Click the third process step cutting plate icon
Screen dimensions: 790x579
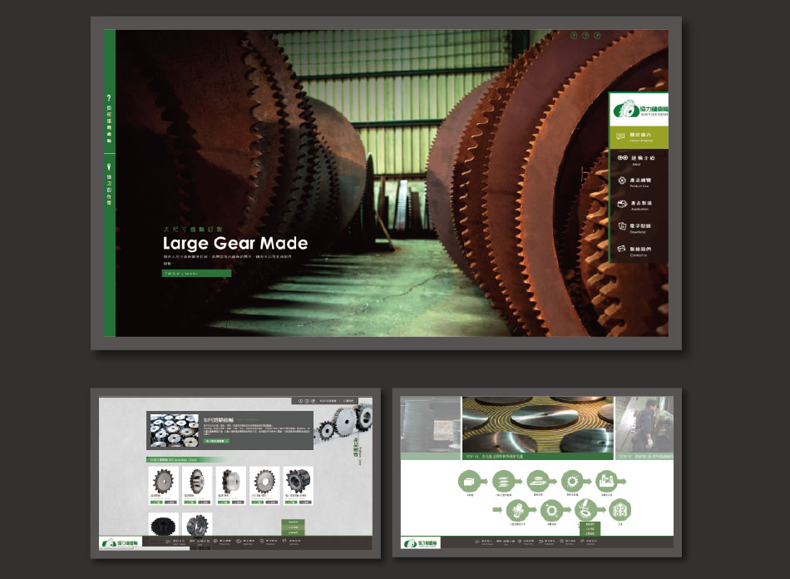tap(537, 481)
